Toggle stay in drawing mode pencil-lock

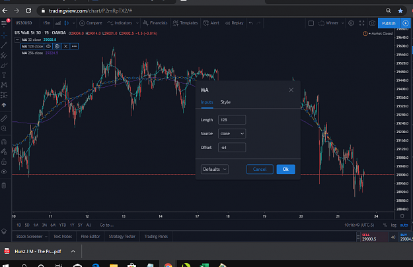(4, 152)
